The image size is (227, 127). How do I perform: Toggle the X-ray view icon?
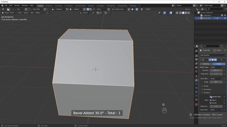(177, 13)
